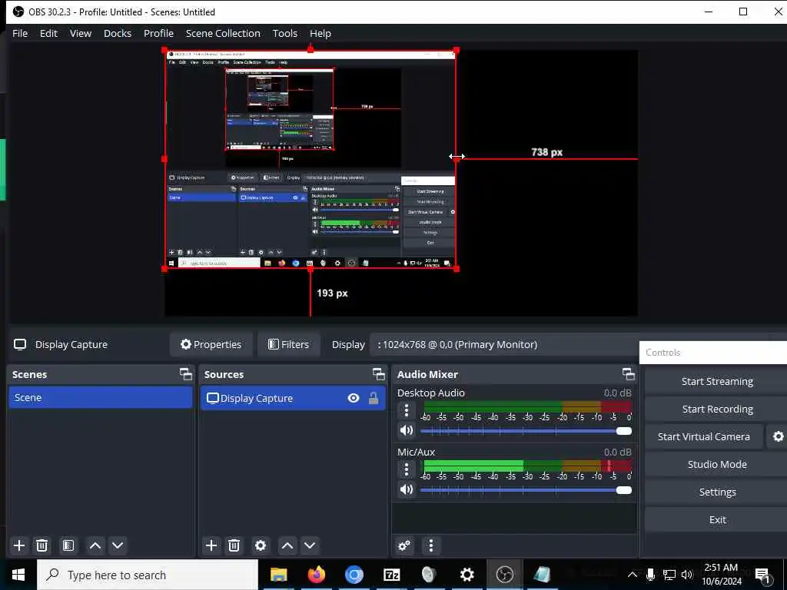Viewport: 787px width, 590px height.
Task: Open Mic/Aux options three-dot menu
Action: tap(407, 469)
